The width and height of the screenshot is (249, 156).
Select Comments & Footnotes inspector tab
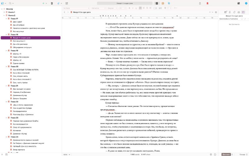click(x=243, y=12)
